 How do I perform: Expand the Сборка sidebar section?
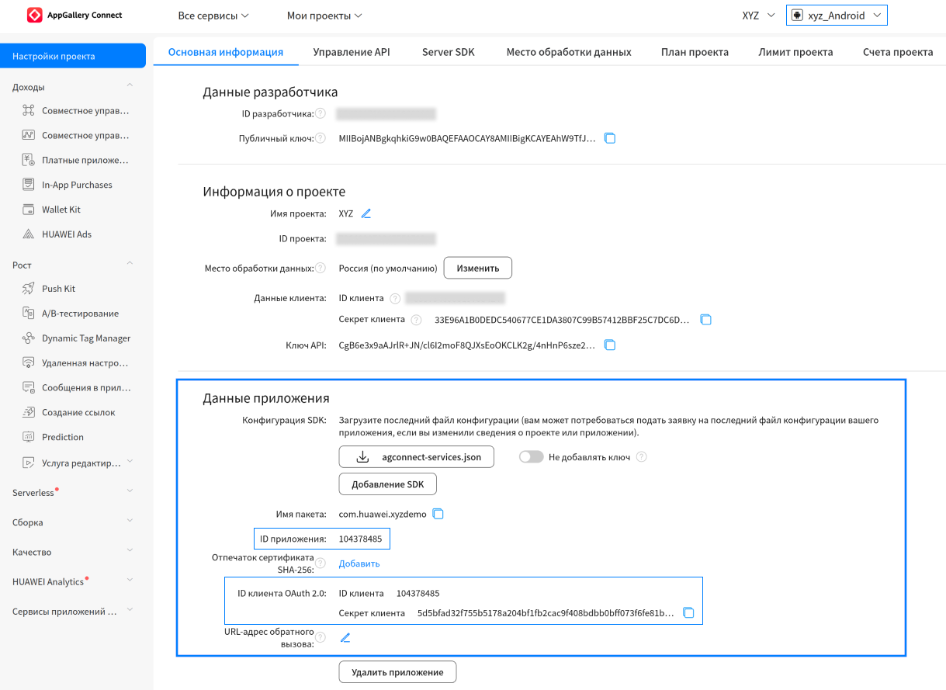coord(130,522)
